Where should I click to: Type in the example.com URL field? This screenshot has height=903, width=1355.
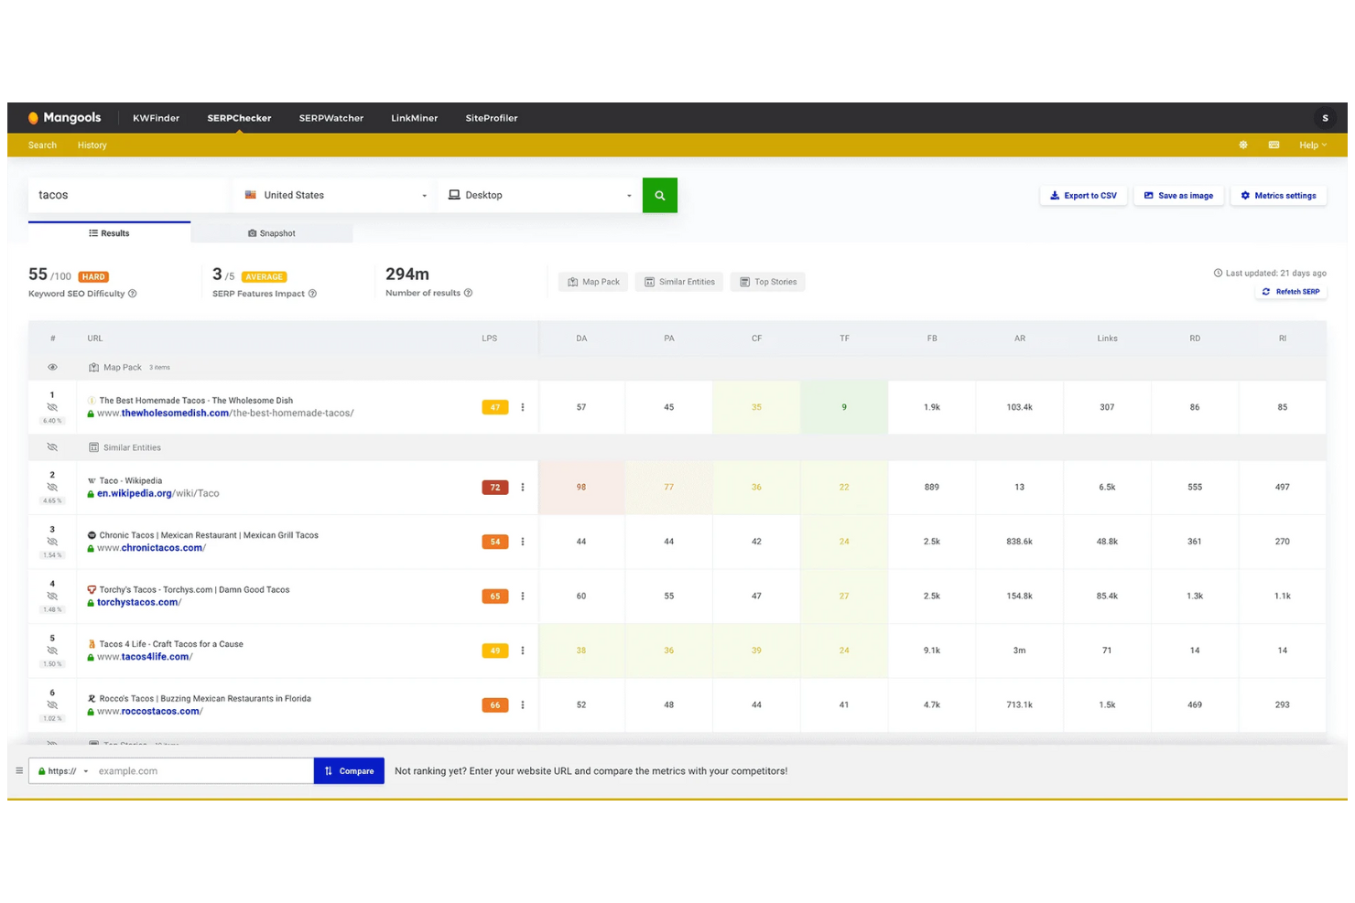(x=200, y=770)
